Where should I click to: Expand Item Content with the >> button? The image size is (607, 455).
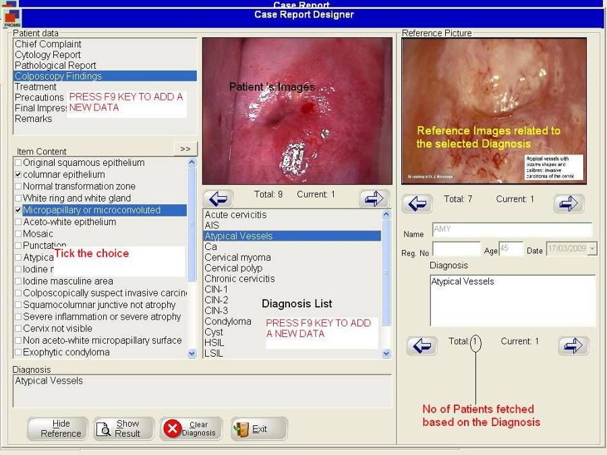185,148
